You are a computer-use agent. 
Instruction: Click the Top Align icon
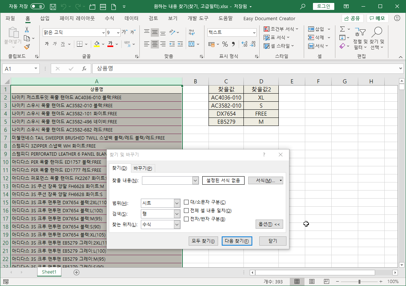click(x=147, y=32)
